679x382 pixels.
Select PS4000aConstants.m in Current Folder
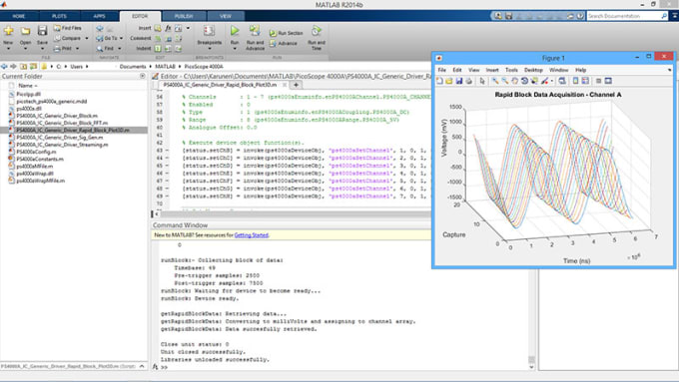[40, 159]
